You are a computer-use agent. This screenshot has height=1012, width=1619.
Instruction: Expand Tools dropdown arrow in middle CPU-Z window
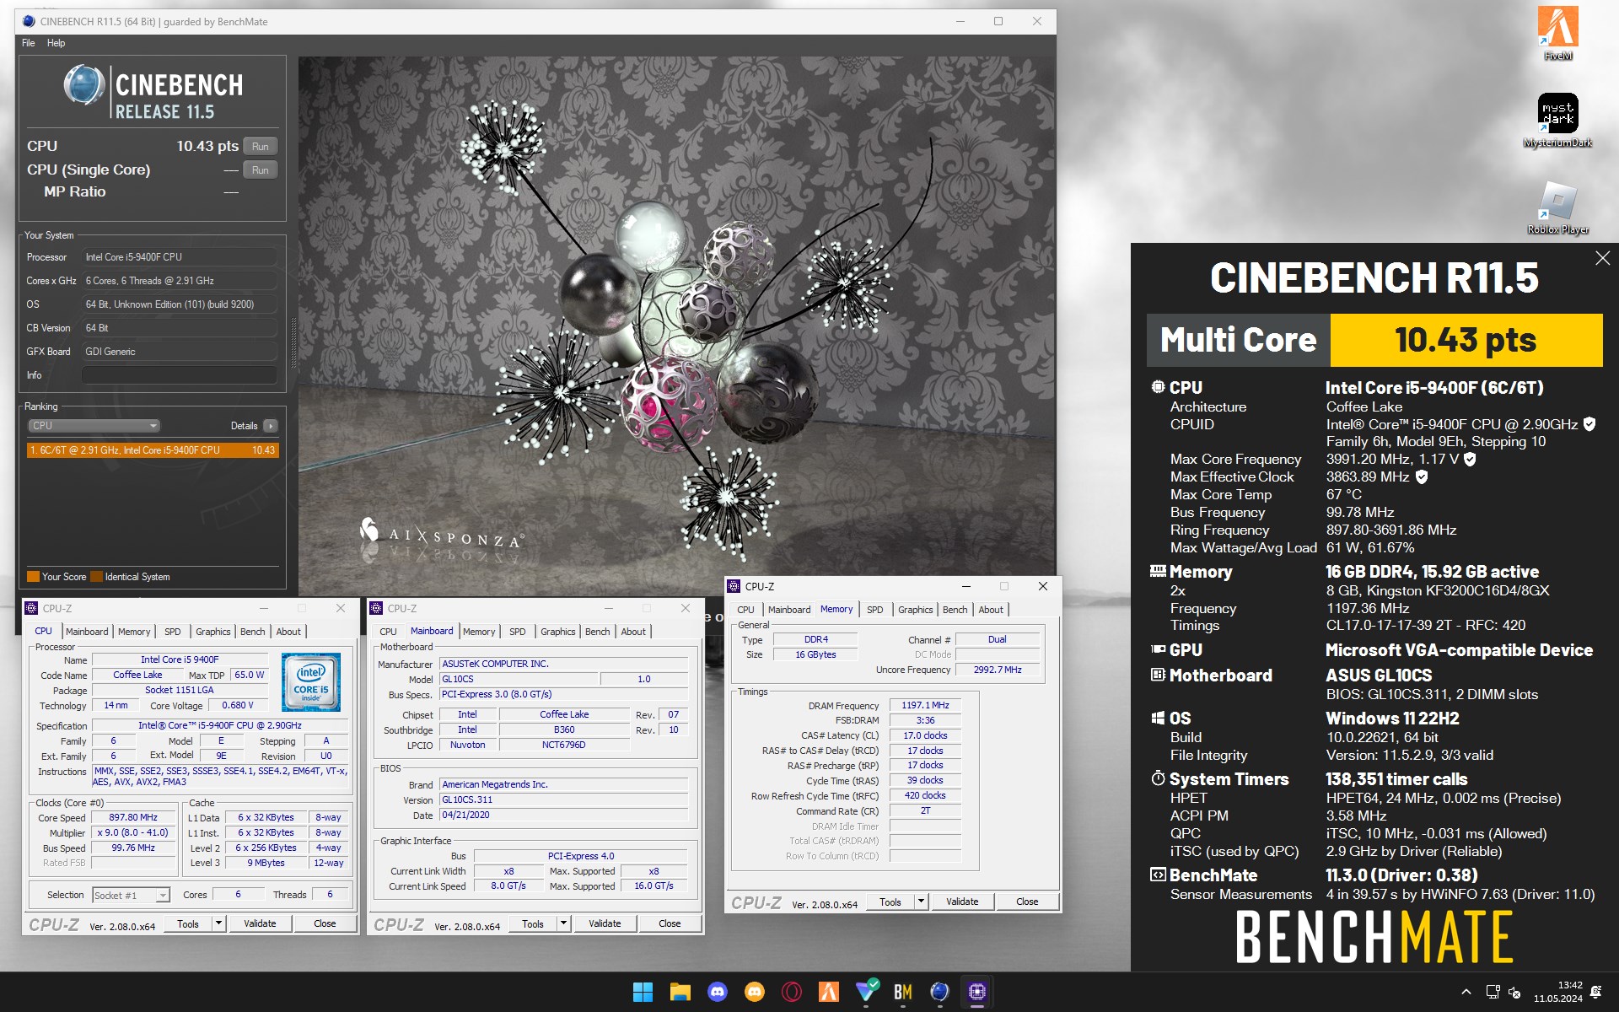563,923
